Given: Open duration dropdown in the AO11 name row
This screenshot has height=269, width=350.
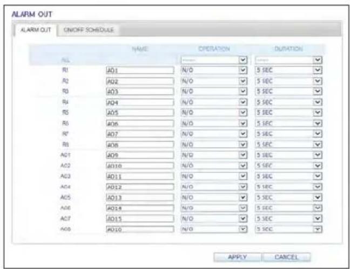Looking at the screenshot, I should [x=288, y=176].
